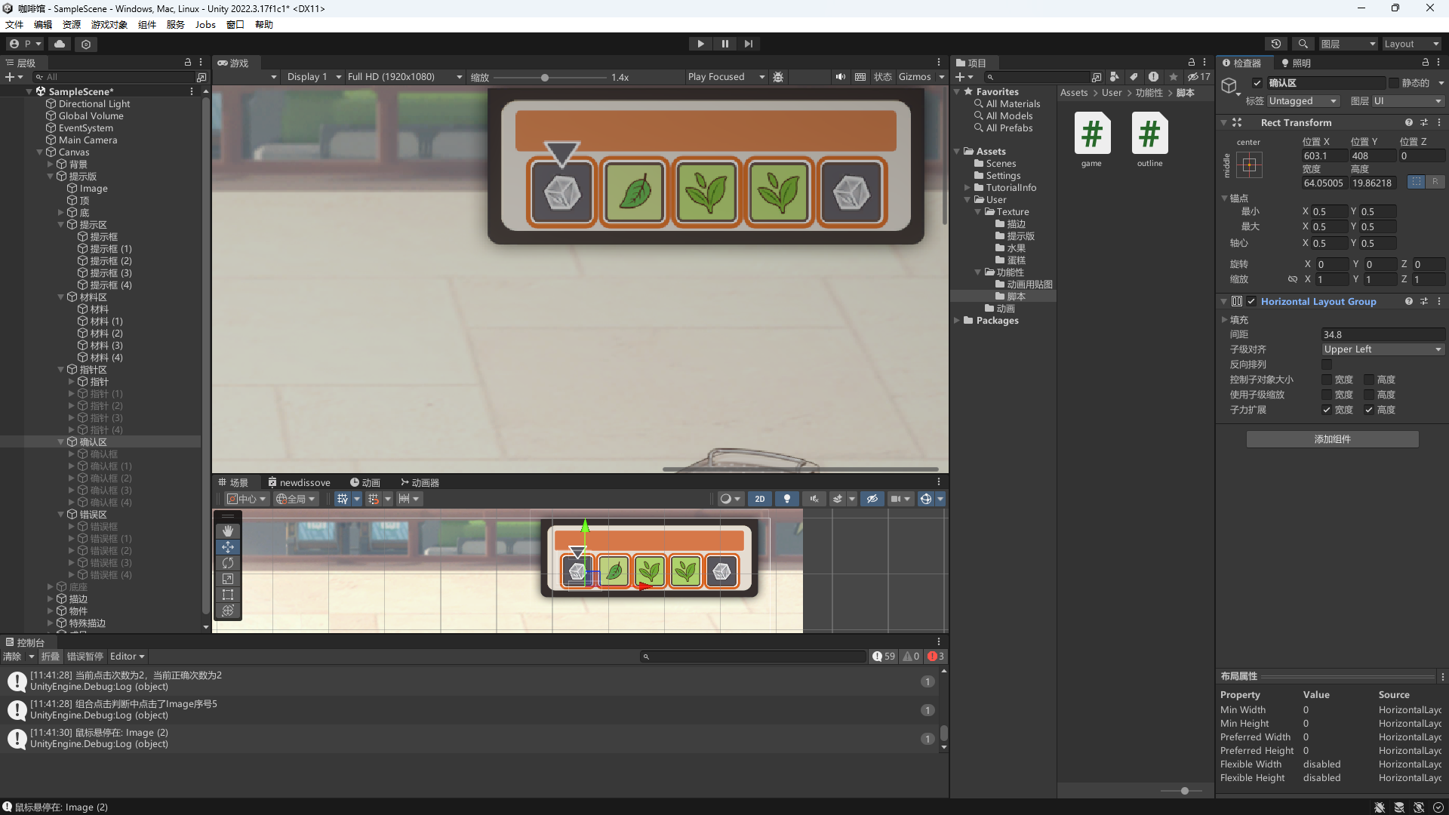Enable 反向排列 checkbox

[1327, 364]
